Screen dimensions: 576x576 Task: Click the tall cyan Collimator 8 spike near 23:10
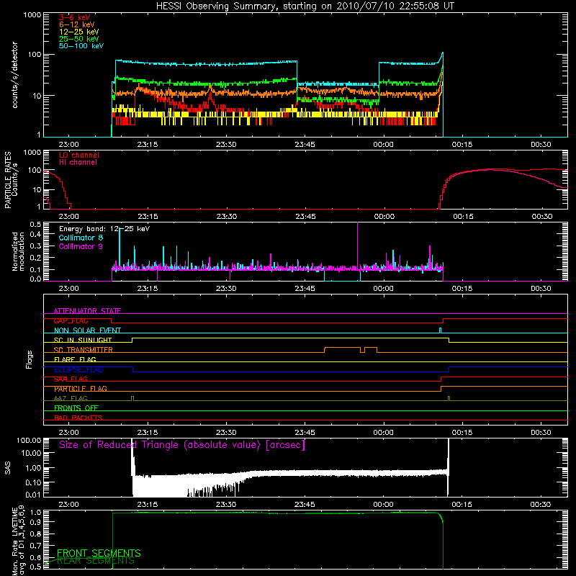click(120, 248)
